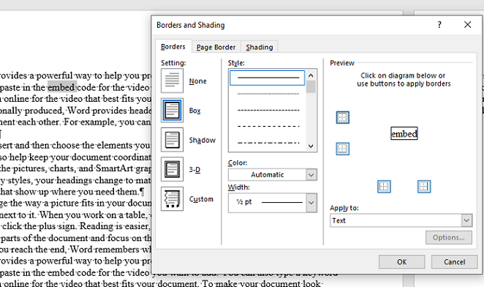Click the Custom setting label
The width and height of the screenshot is (484, 287).
[201, 199]
